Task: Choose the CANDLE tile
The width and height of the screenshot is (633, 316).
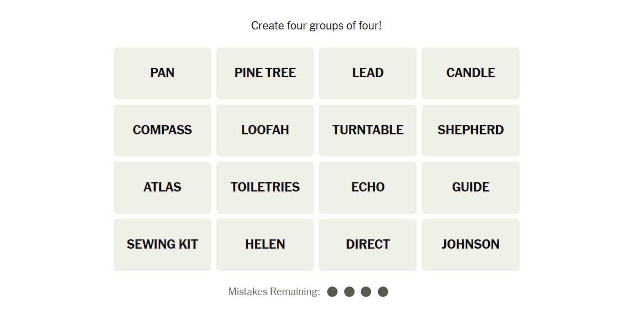Action: pyautogui.click(x=470, y=73)
